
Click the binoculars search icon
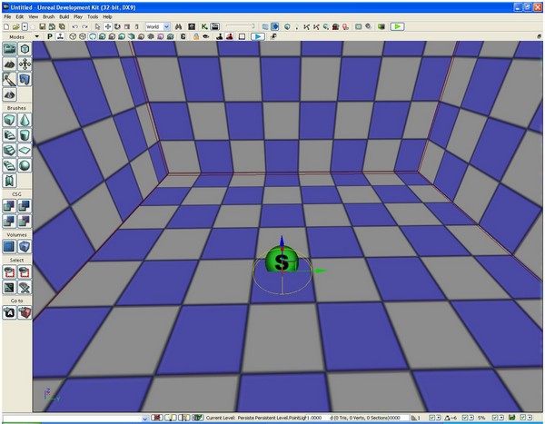[179, 26]
